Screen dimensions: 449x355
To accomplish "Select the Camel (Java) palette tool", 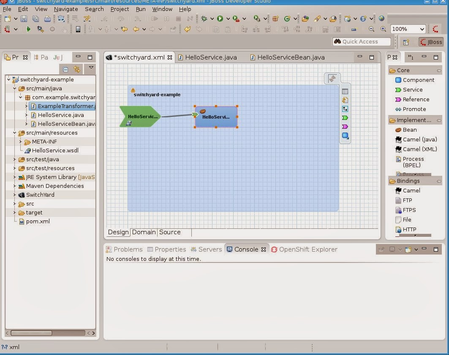I will point(416,140).
